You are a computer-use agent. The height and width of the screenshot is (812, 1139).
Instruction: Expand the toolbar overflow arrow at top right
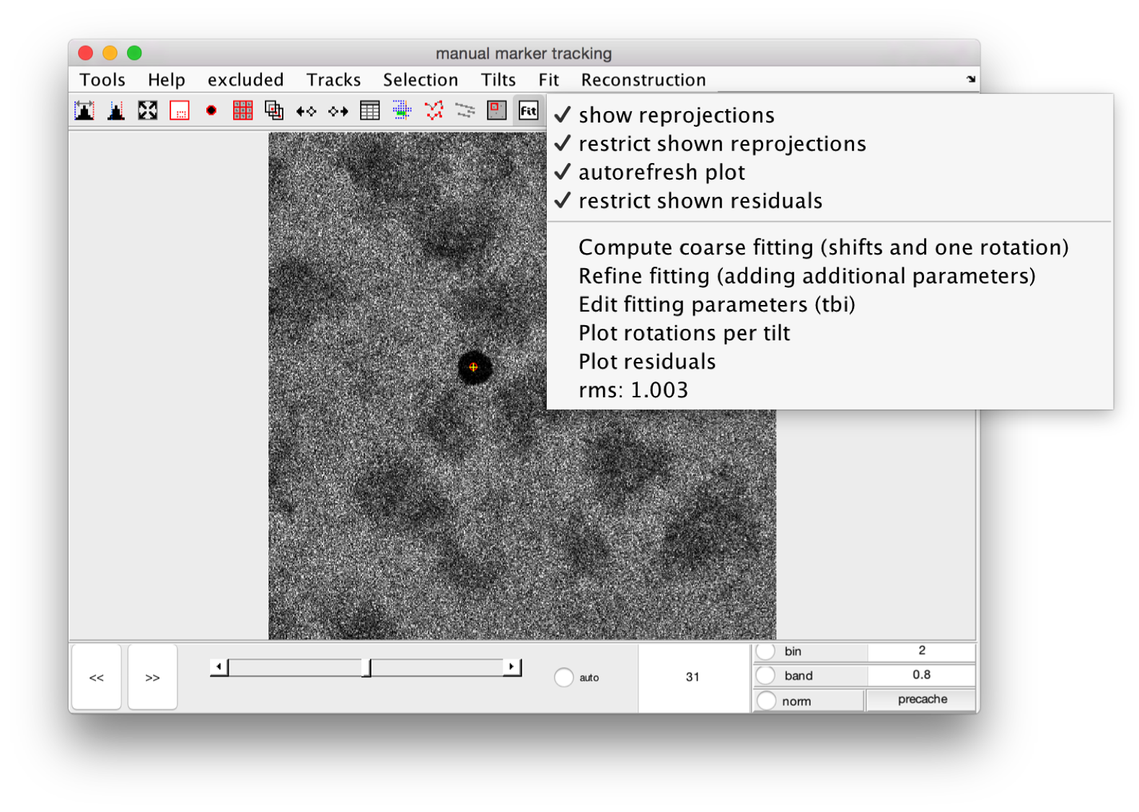970,79
